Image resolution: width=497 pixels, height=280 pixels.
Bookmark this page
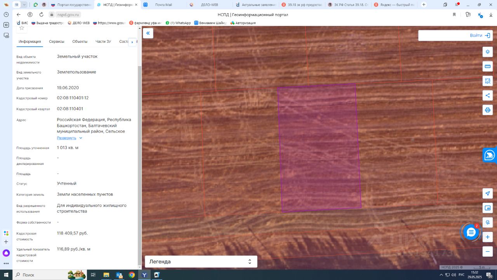[x=454, y=14]
